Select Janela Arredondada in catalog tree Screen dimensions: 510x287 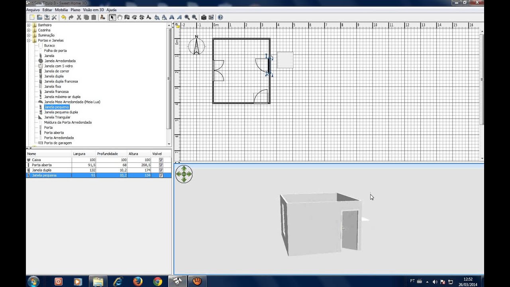(60, 61)
